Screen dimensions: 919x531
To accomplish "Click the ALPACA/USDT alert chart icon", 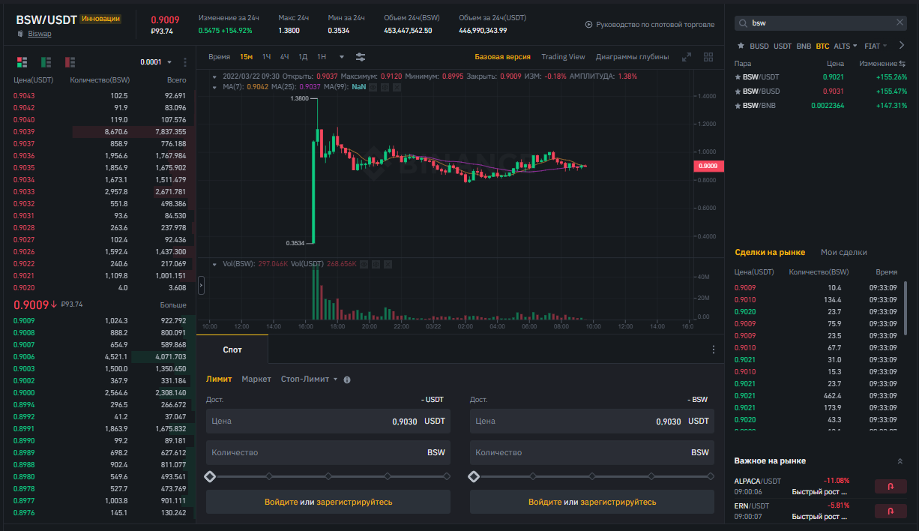I will (891, 486).
